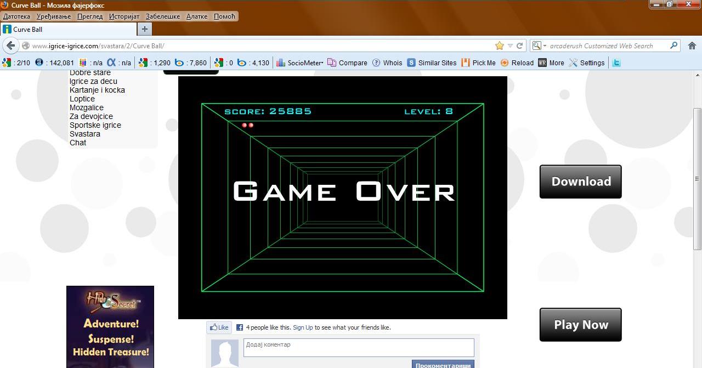This screenshot has height=368, width=702.
Task: Click the Download button
Action: pos(581,182)
